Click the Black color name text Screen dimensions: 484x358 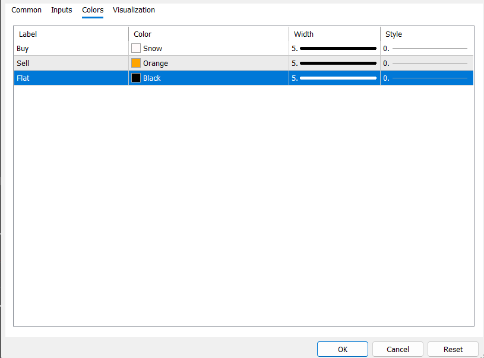[x=152, y=78]
